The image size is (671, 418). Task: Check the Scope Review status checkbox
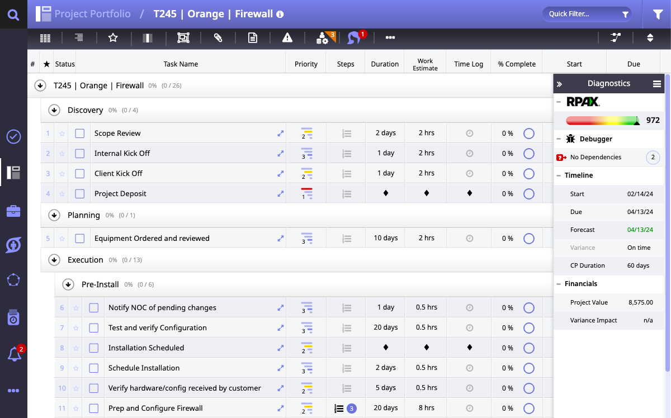click(x=80, y=134)
